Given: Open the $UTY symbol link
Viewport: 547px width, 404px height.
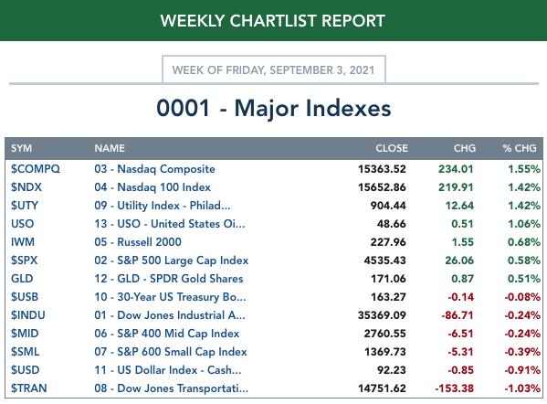Looking at the screenshot, I should (x=25, y=206).
